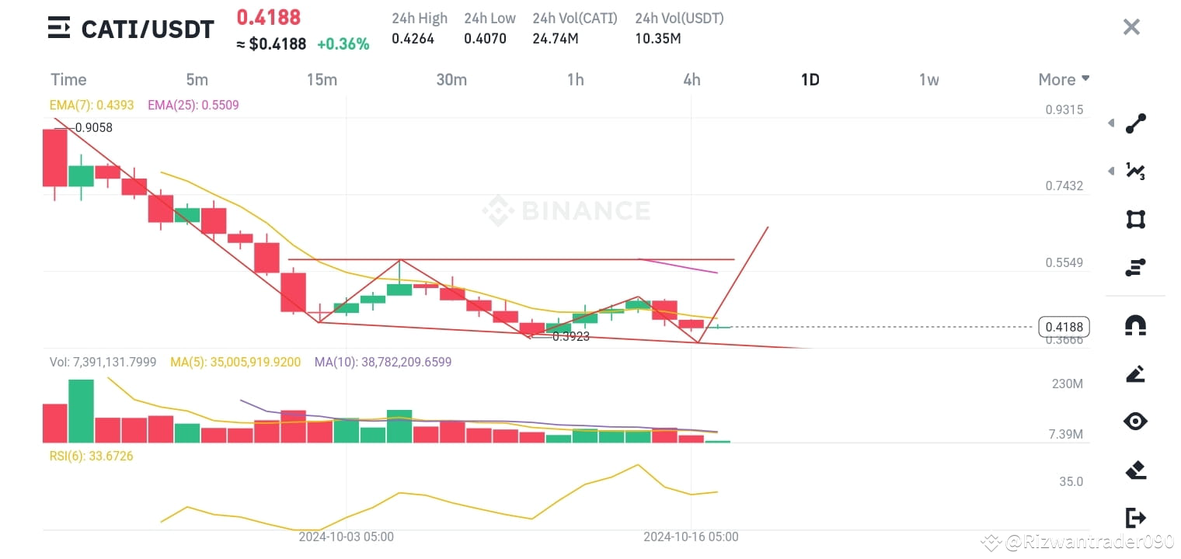
Task: Collapse the trend line tool group arrow
Action: (1111, 123)
